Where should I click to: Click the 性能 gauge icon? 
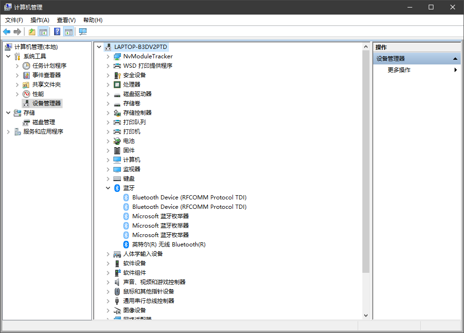tap(26, 94)
